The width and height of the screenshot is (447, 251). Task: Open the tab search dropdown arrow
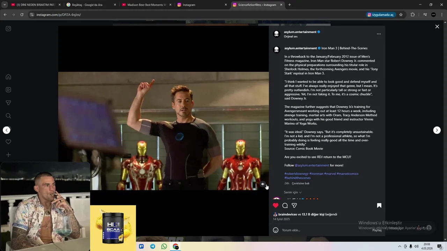(x=5, y=5)
